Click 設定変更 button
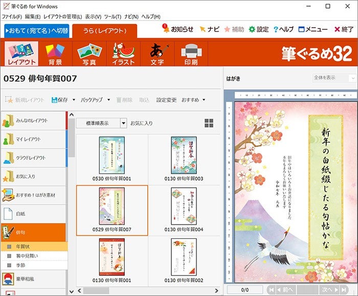 pos(166,100)
